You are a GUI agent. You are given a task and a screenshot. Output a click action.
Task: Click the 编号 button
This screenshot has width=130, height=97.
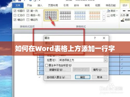99,70
